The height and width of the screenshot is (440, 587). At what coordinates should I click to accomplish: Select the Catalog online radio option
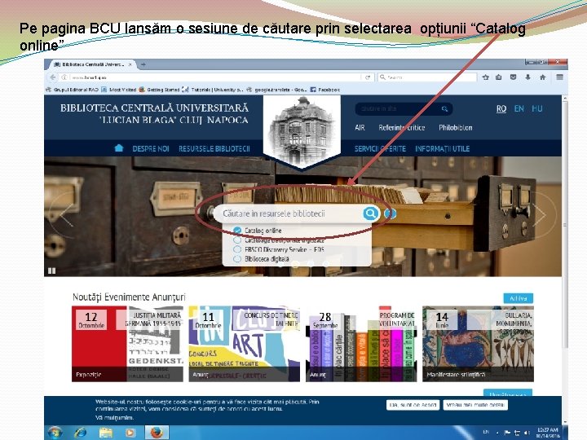[x=237, y=230]
